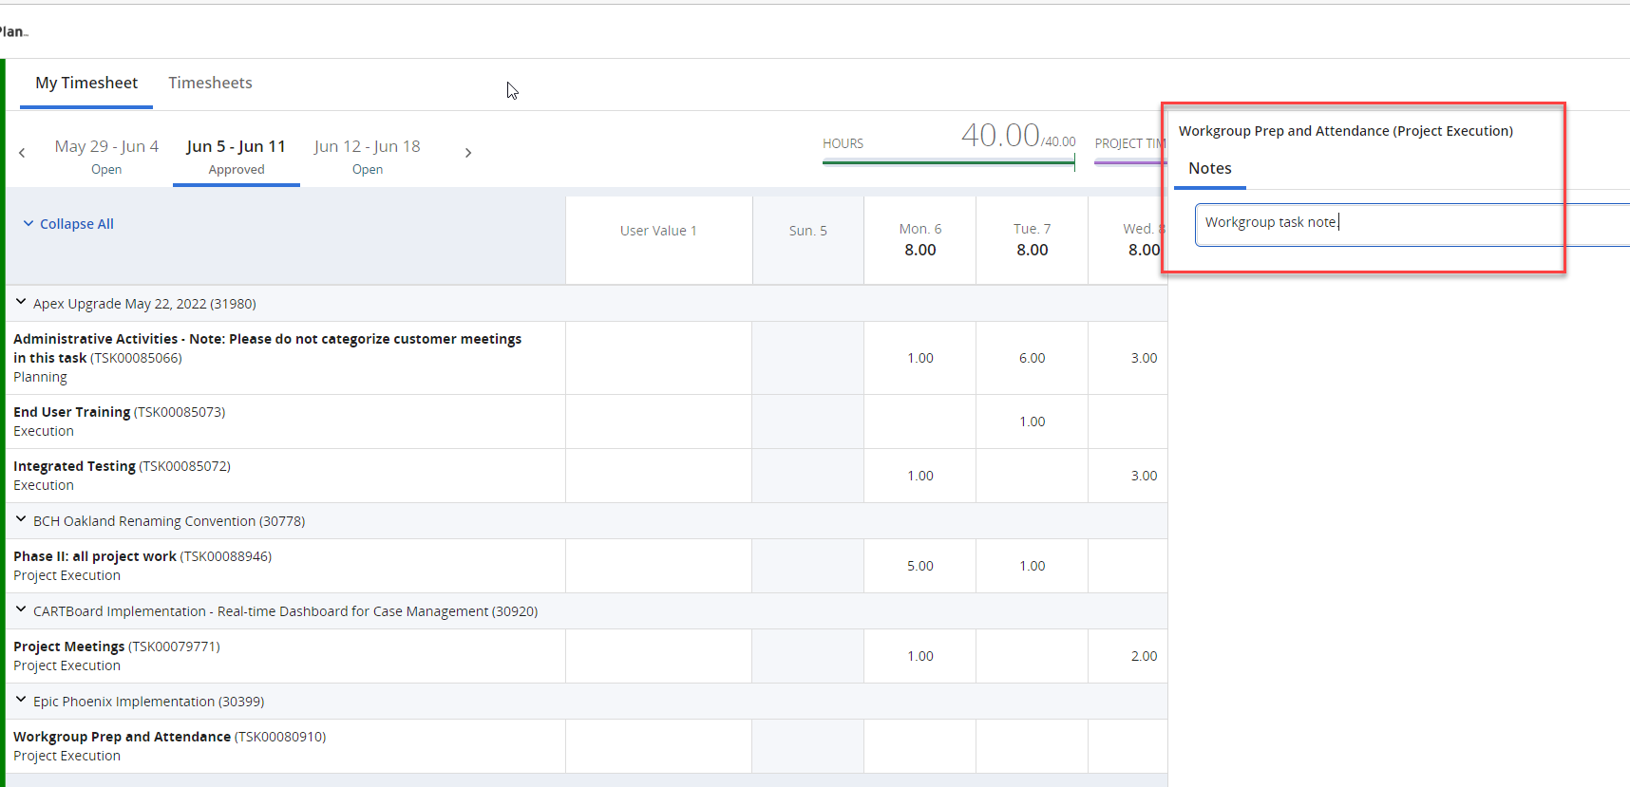Click Monday 1.00 cell for Administrative Activities
The image size is (1630, 787).
point(919,358)
